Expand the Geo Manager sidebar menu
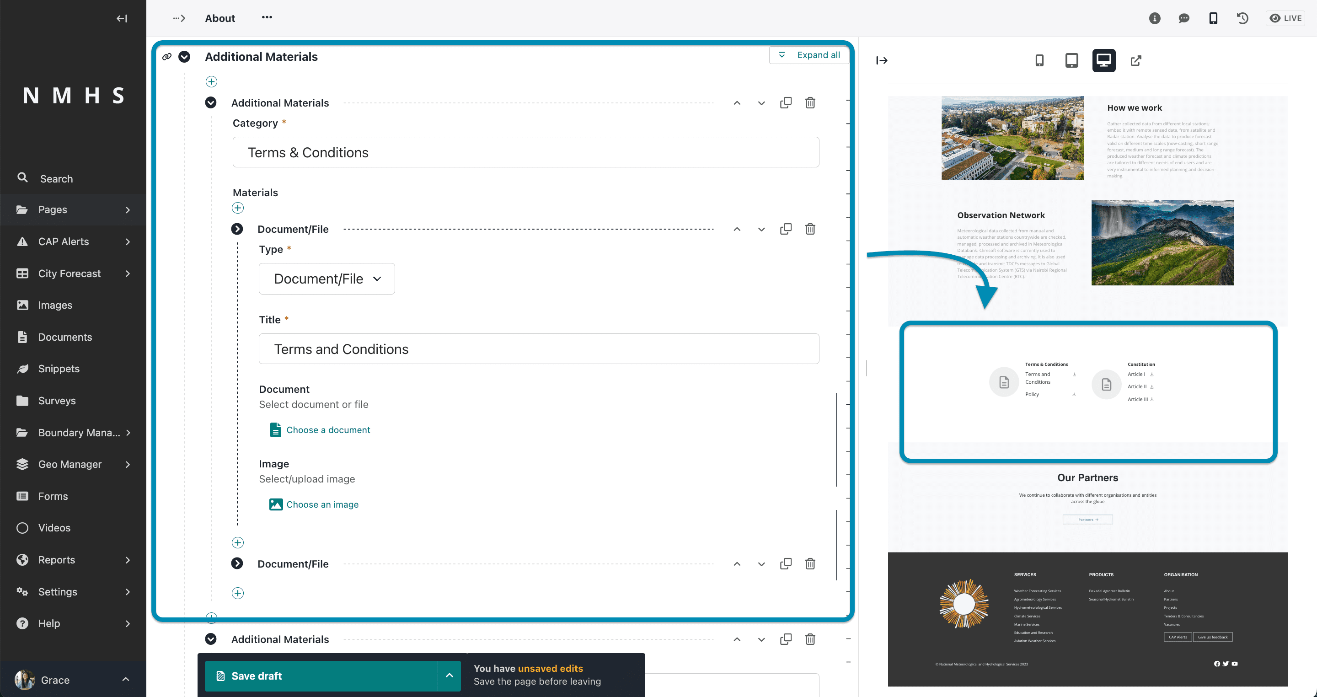The height and width of the screenshot is (697, 1317). click(73, 464)
